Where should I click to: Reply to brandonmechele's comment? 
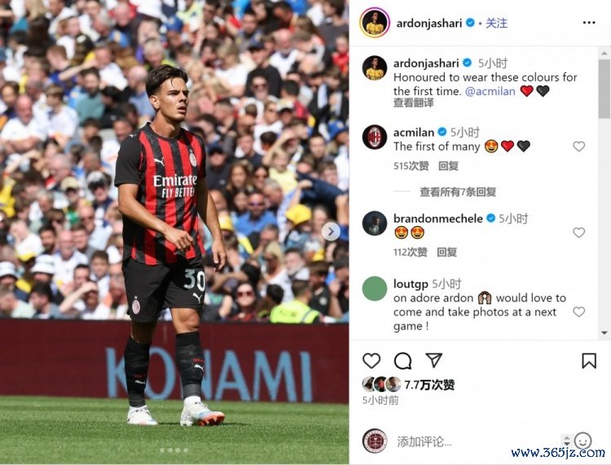tap(446, 252)
